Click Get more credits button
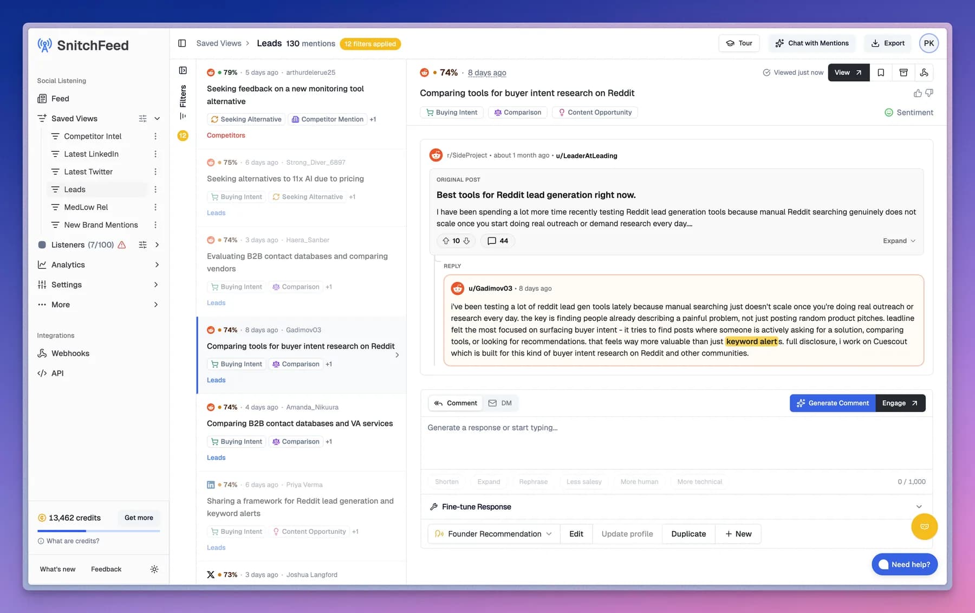 pos(139,518)
